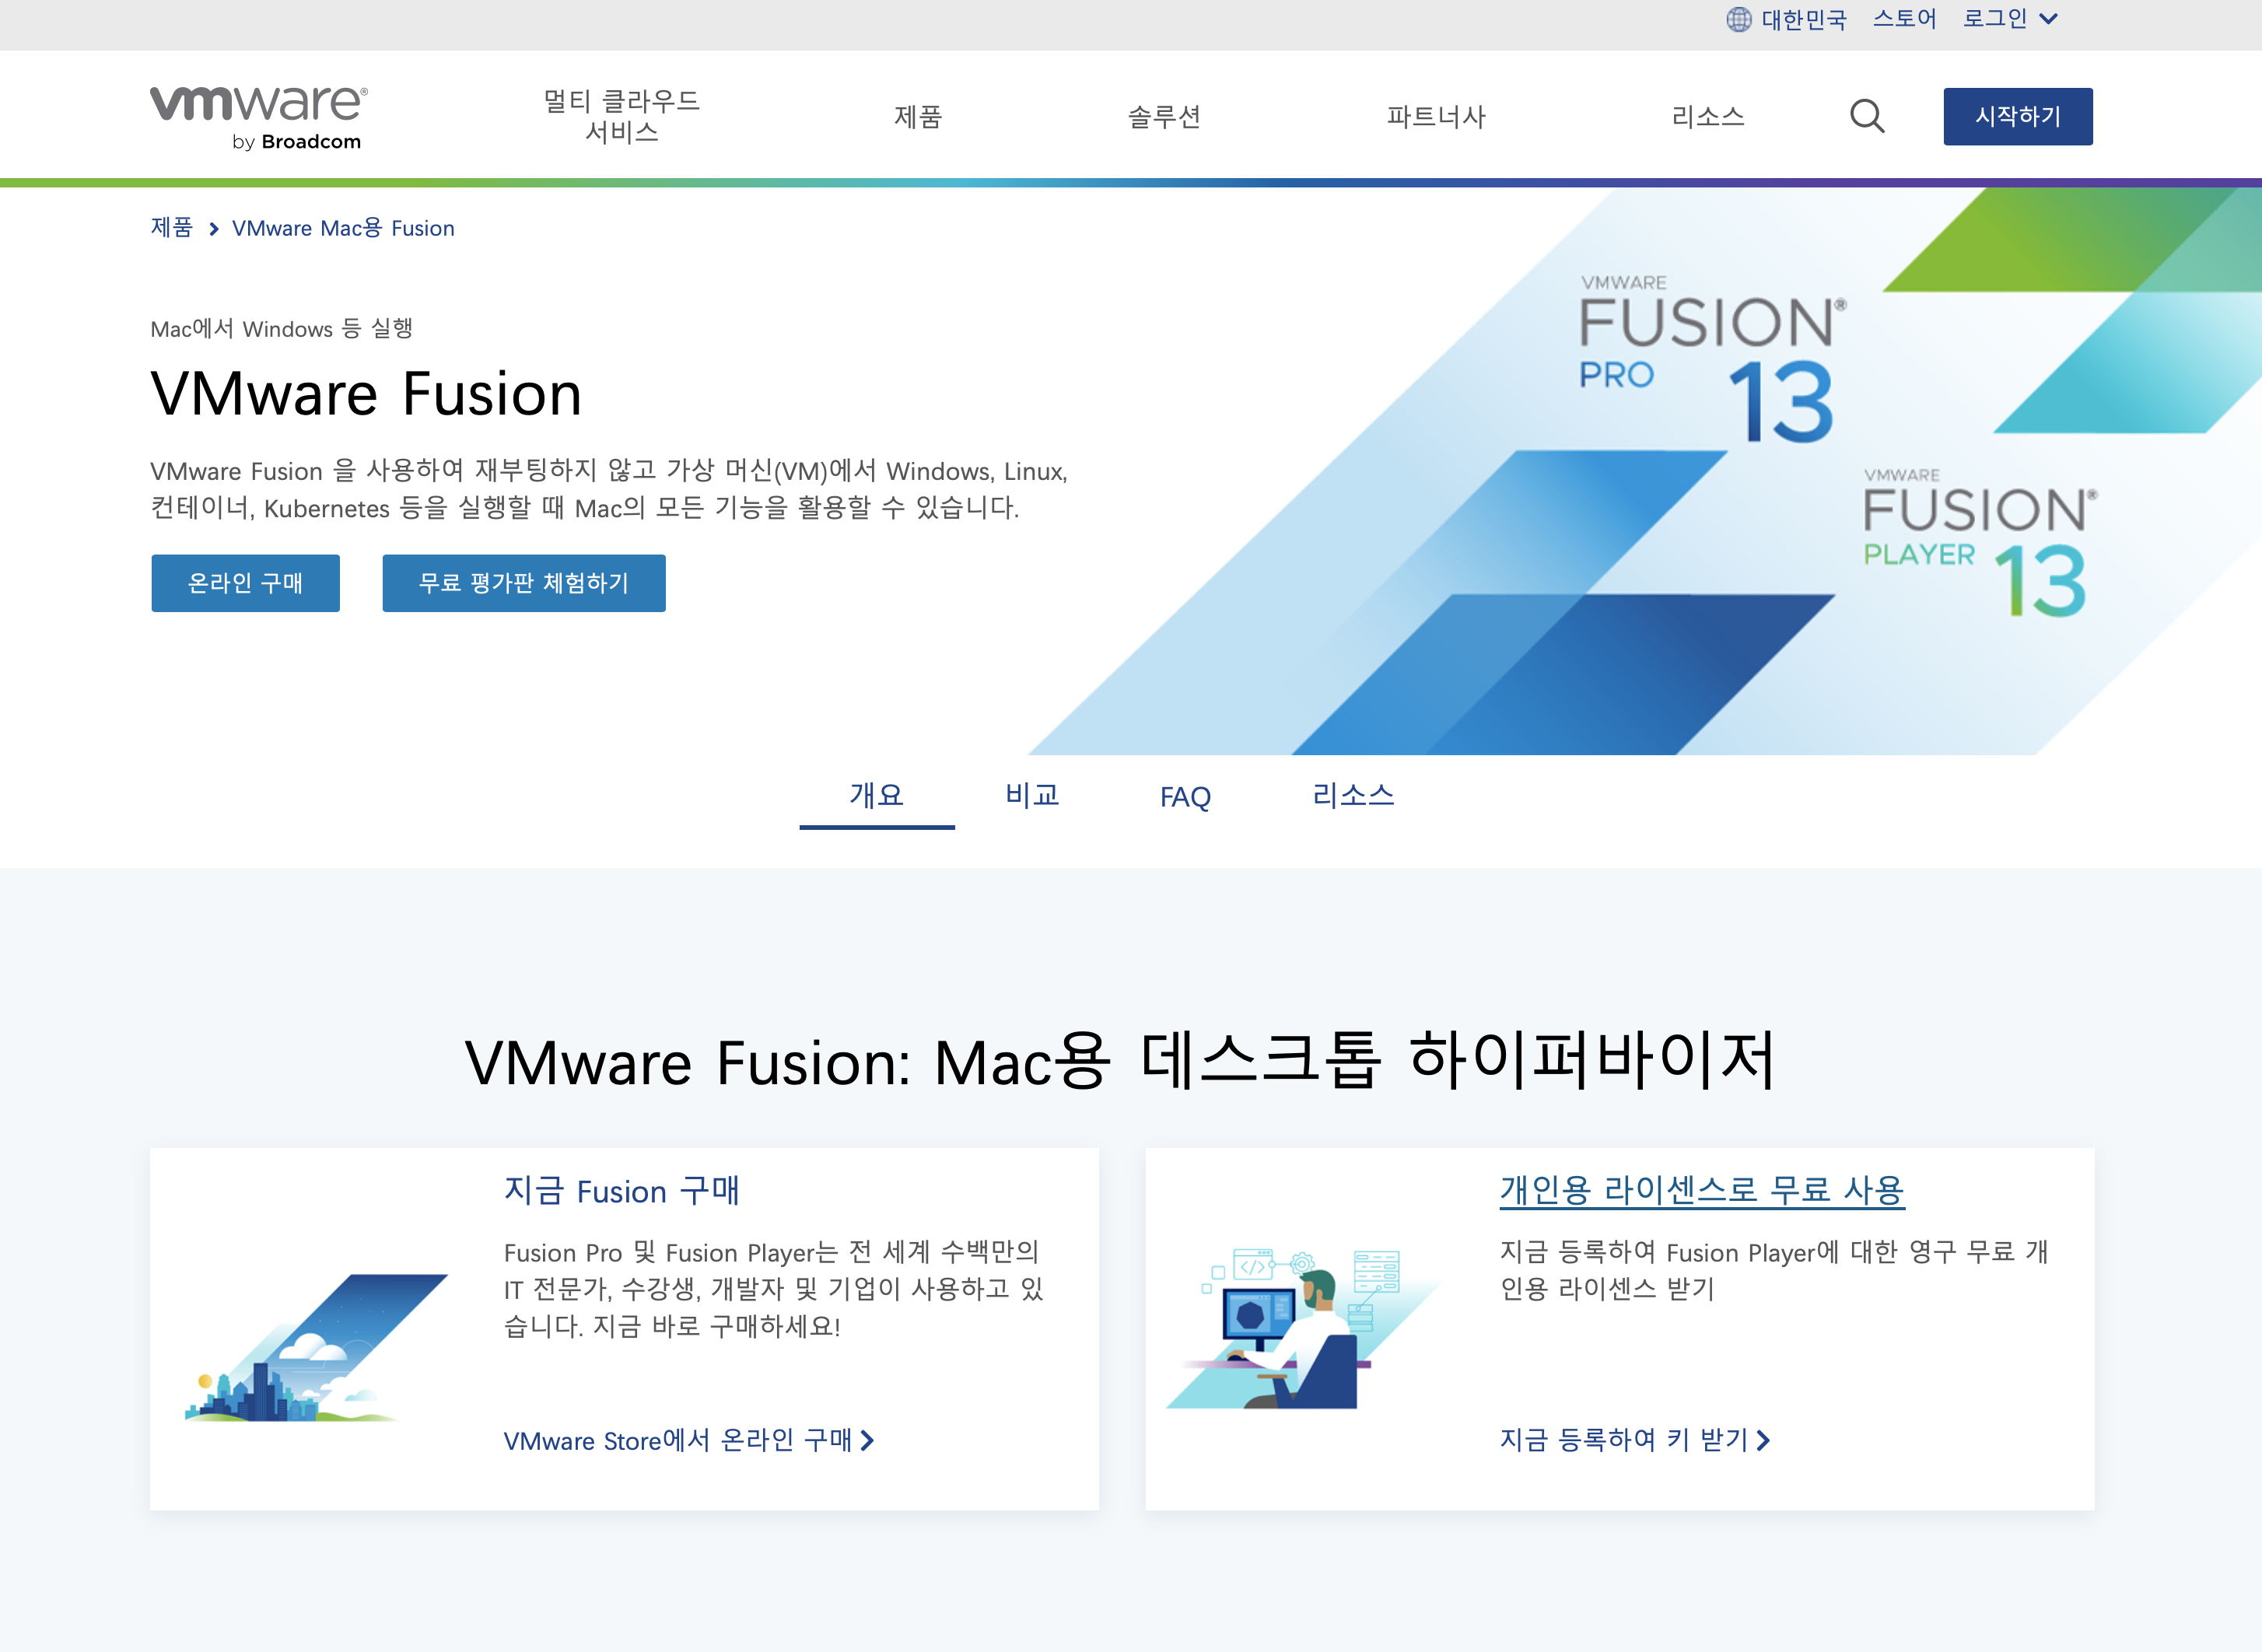This screenshot has width=2262, height=1652.
Task: Click the search magnifier icon
Action: point(1866,117)
